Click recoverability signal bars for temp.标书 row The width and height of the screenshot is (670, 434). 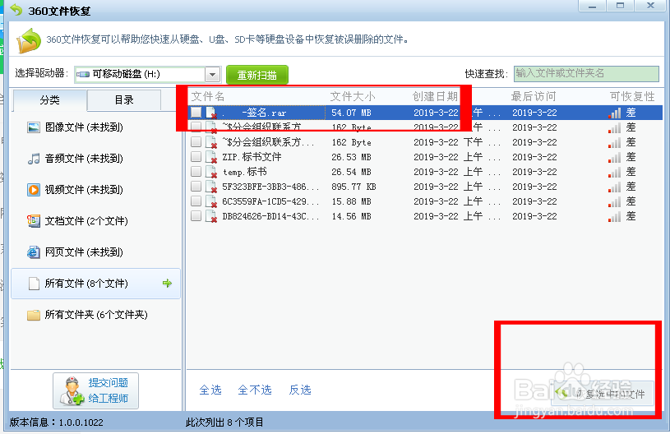[x=614, y=173]
